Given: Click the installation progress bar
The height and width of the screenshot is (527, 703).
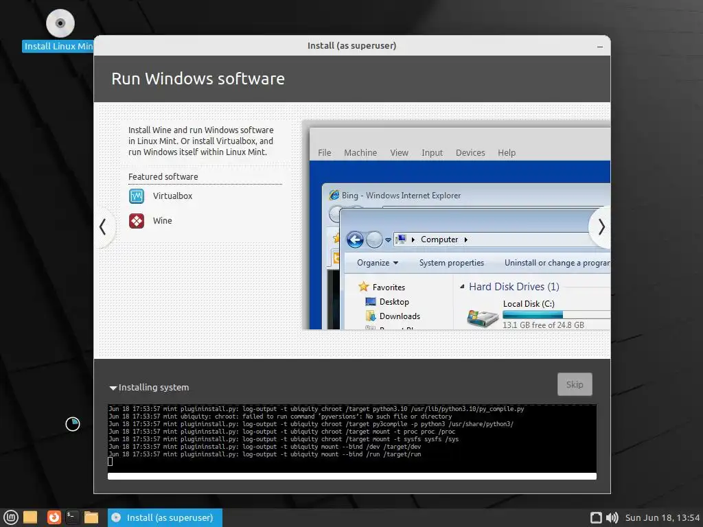Looking at the screenshot, I should pyautogui.click(x=352, y=476).
